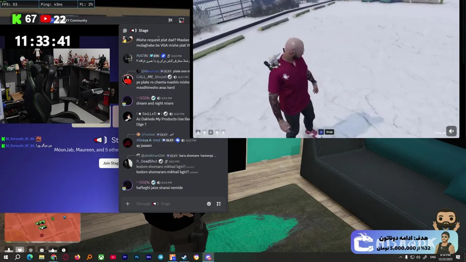Open the Xbox app from taskbar
The image size is (466, 262).
point(101,257)
